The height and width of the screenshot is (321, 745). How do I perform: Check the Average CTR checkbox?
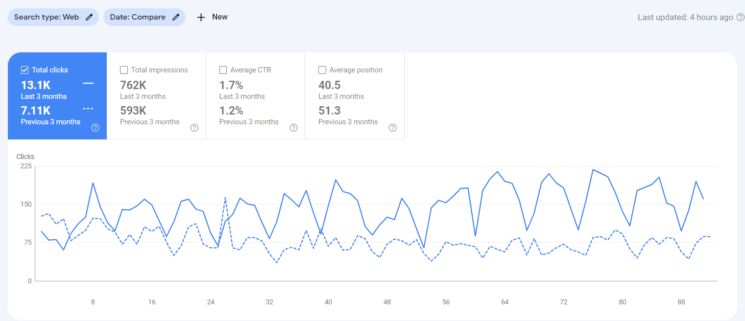(x=223, y=70)
